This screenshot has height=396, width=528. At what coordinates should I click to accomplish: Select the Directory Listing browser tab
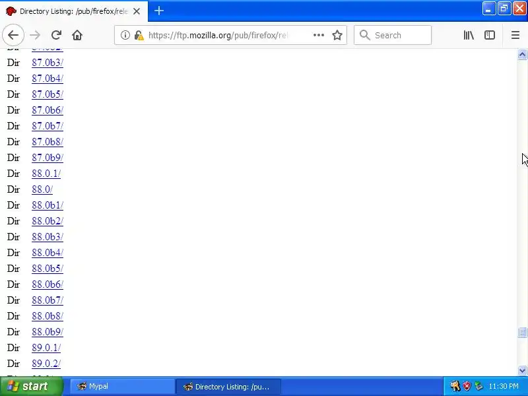74,11
